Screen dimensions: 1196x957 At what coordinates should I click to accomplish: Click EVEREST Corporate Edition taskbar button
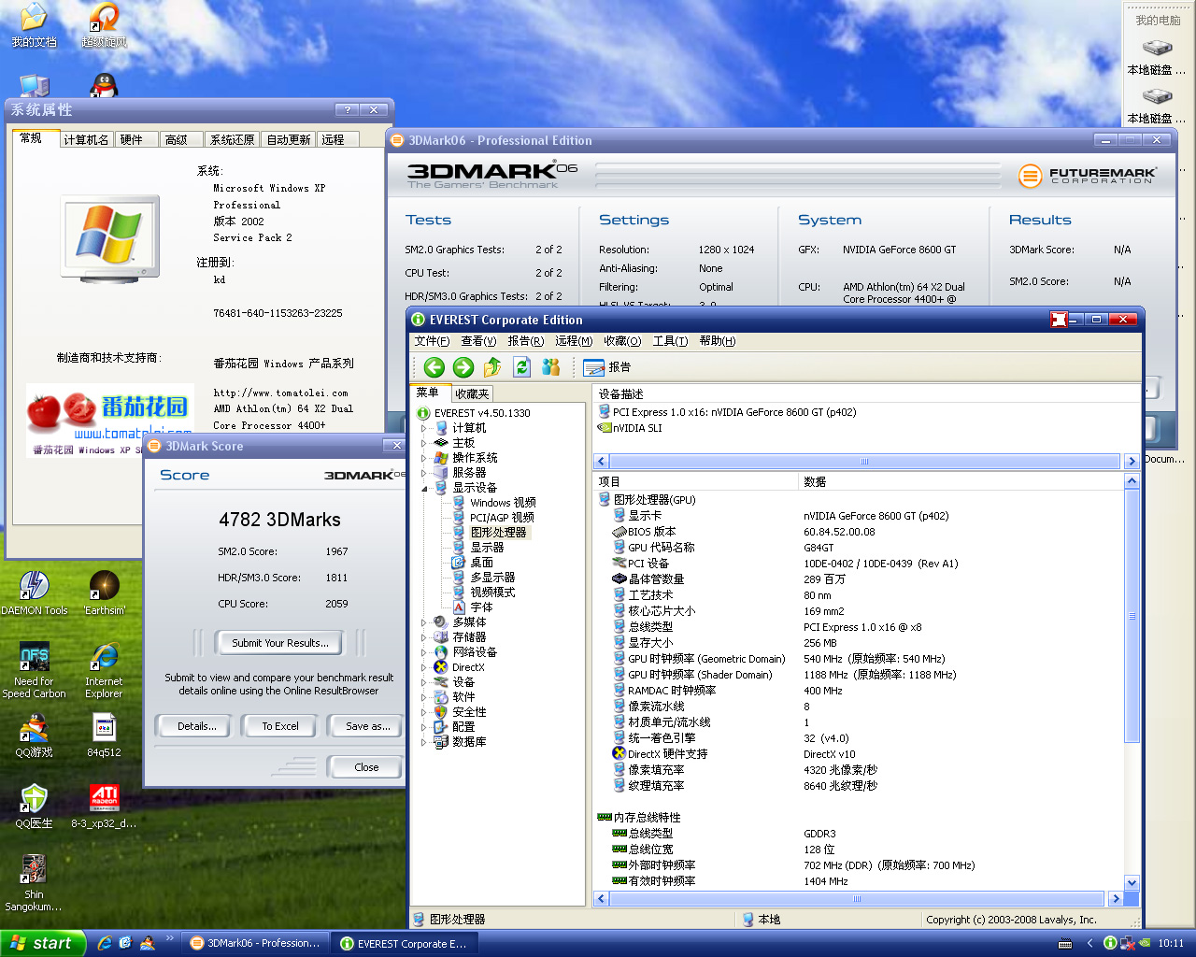pos(405,943)
